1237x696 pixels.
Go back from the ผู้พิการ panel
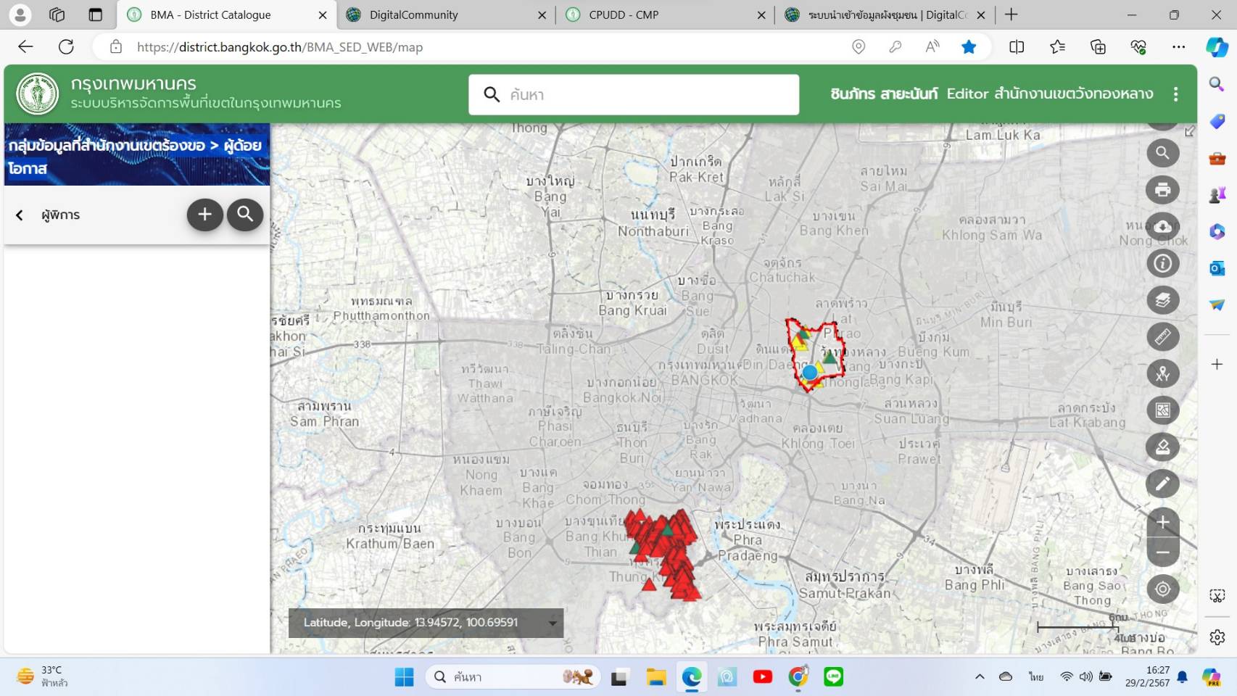pos(20,215)
